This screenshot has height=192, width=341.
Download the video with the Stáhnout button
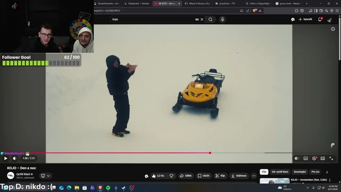pos(239,176)
